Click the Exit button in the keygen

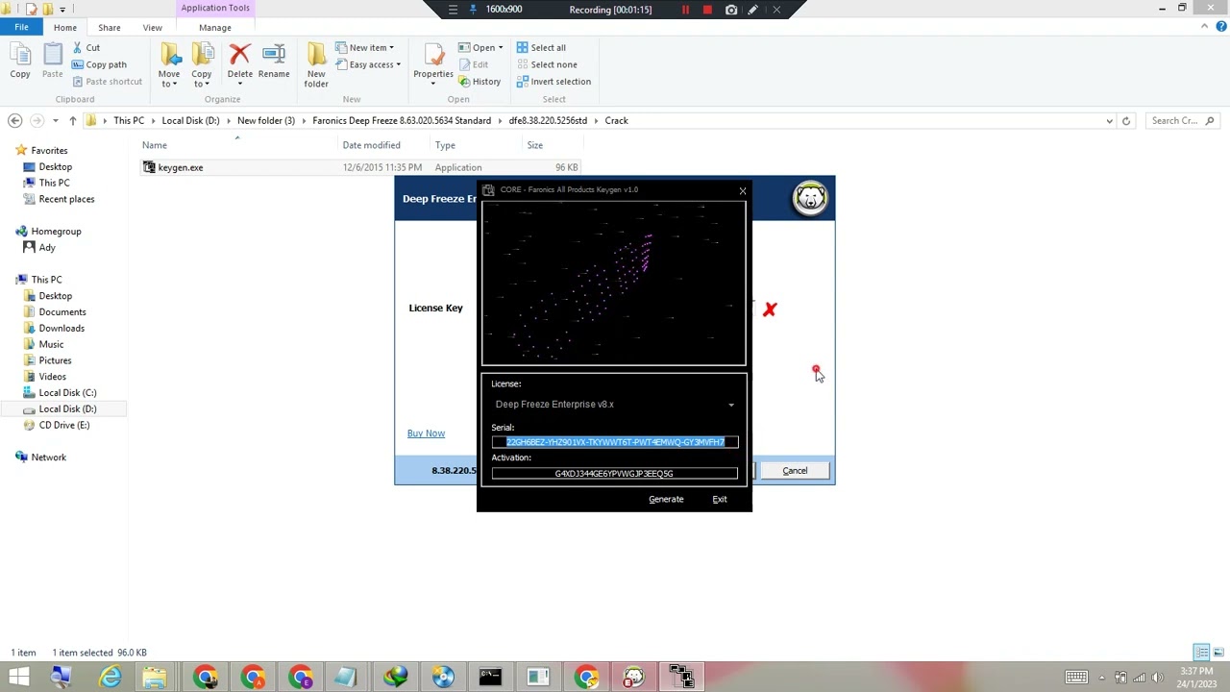click(720, 499)
